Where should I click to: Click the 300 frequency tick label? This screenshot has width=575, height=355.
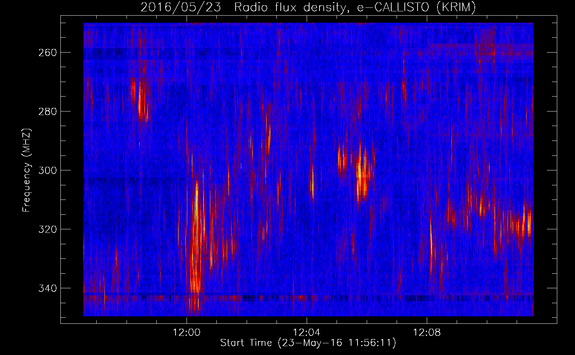tap(47, 170)
